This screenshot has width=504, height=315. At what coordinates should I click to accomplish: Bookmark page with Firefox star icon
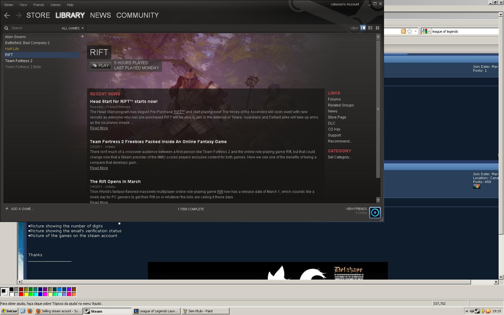(x=409, y=31)
